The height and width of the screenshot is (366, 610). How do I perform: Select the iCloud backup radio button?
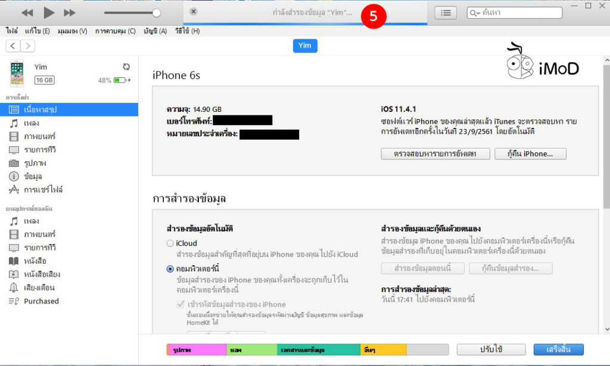click(x=170, y=243)
